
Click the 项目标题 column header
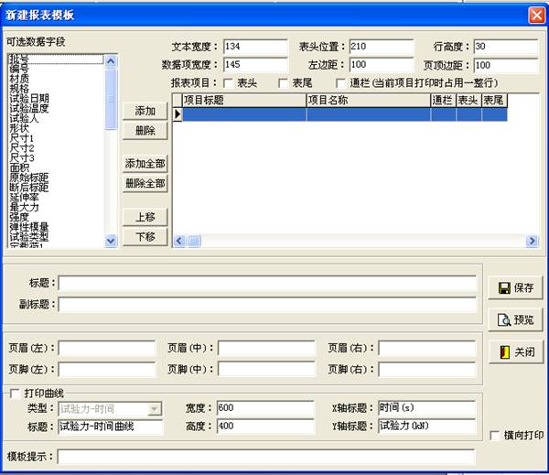(x=244, y=101)
